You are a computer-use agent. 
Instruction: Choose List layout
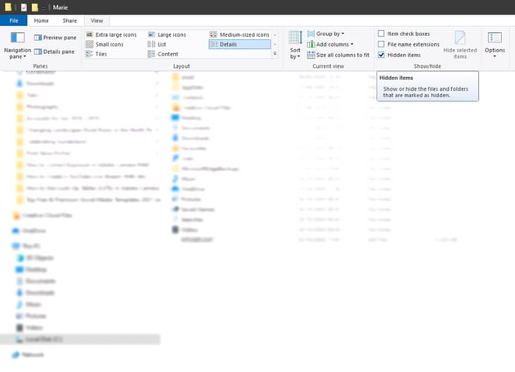(x=157, y=44)
